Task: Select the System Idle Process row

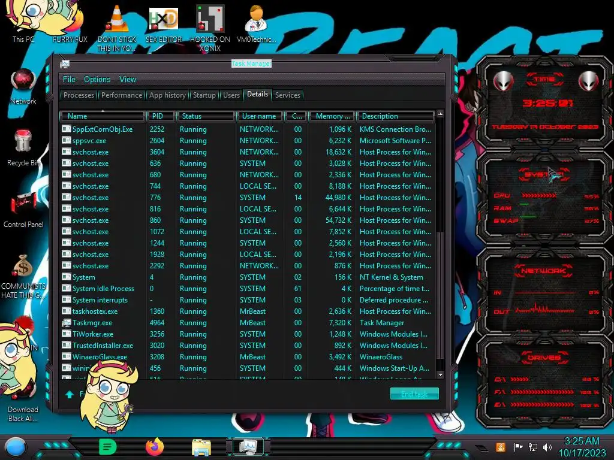Action: click(x=248, y=289)
